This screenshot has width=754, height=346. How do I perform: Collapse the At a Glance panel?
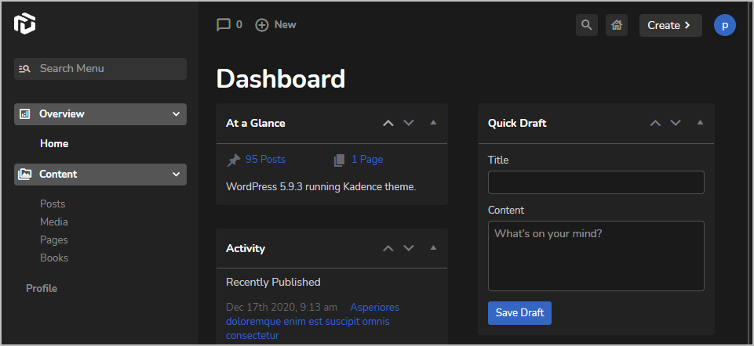[433, 123]
